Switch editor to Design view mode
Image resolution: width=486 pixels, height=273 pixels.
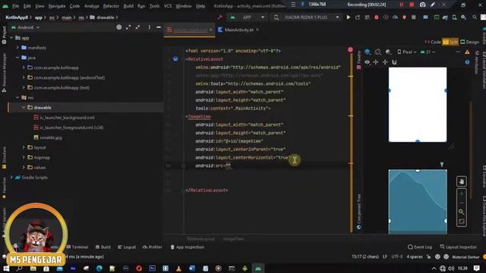[x=469, y=42]
